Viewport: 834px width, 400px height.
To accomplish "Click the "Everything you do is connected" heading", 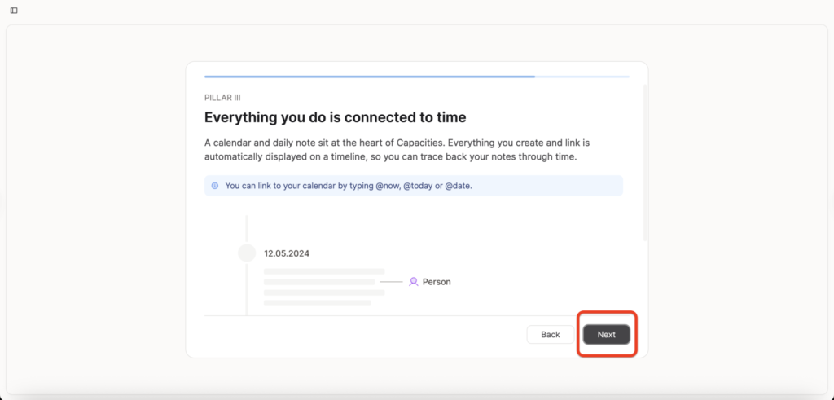I will point(335,118).
